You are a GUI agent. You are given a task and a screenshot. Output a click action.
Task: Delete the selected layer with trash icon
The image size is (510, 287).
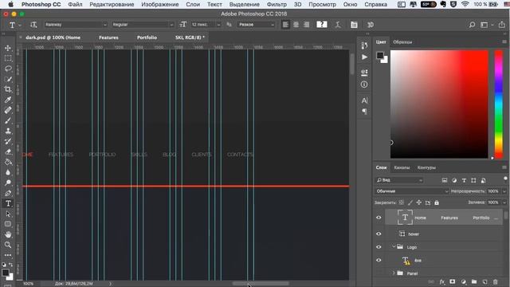[496, 281]
